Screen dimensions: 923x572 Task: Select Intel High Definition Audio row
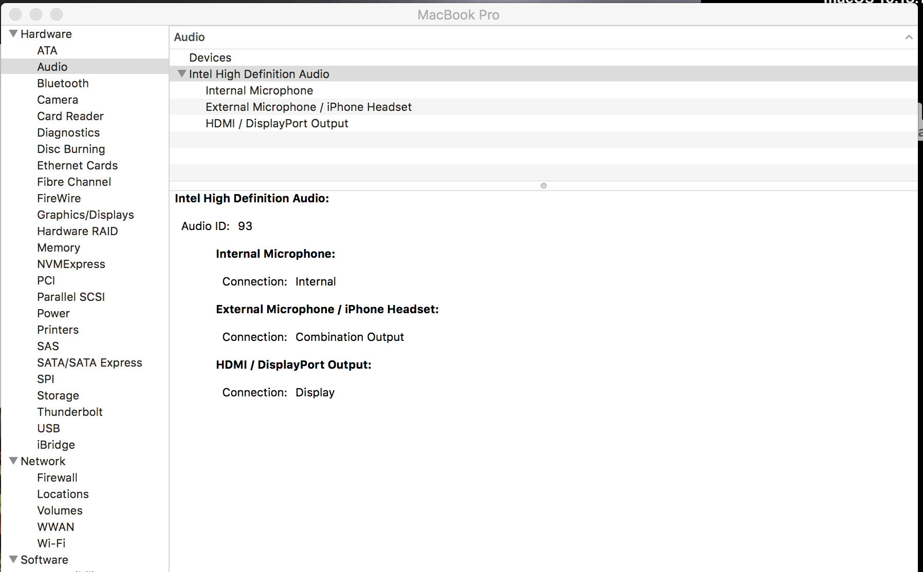[543, 74]
